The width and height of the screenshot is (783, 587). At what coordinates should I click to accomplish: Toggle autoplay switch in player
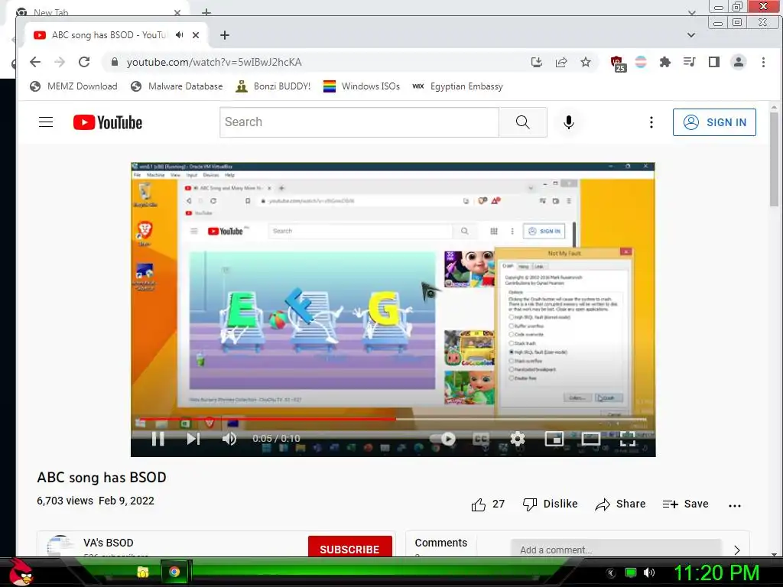coord(443,439)
